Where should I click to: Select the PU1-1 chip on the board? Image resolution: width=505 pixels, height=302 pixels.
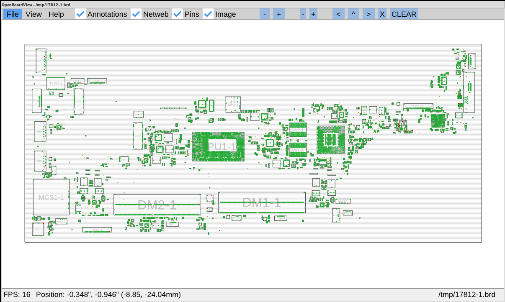(218, 146)
